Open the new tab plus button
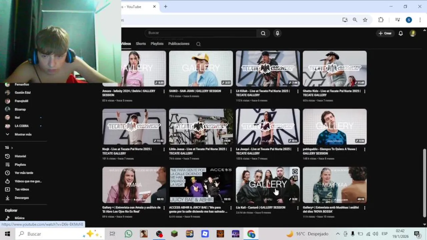The height and width of the screenshot is (240, 427). coord(165,7)
